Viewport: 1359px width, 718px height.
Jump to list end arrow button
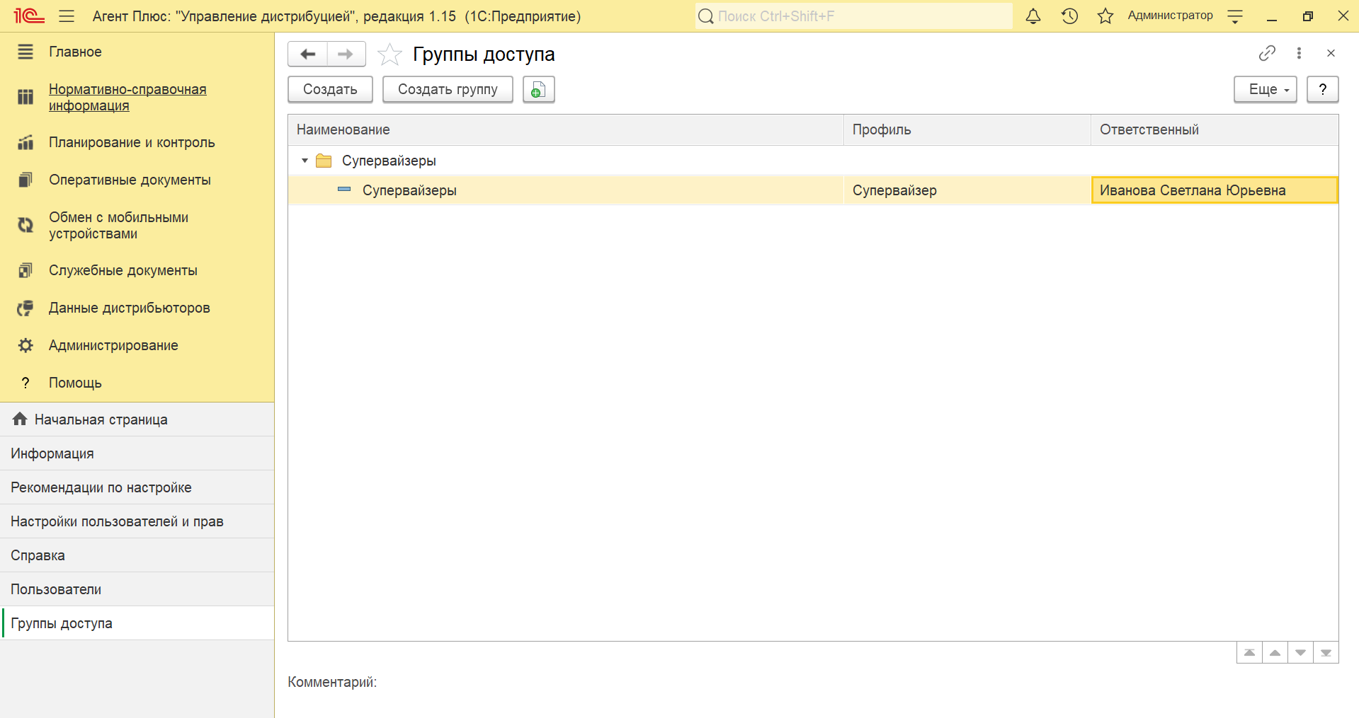point(1326,652)
